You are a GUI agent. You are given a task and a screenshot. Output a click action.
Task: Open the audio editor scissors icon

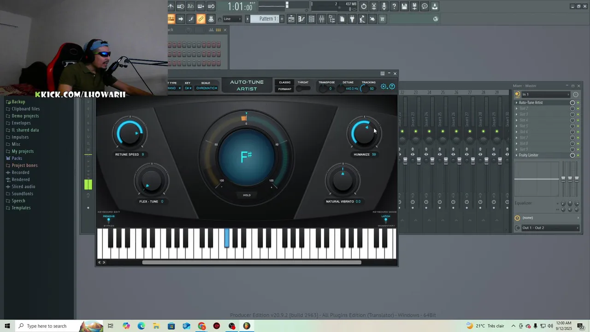tap(374, 6)
